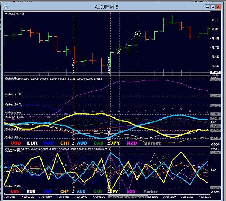The height and width of the screenshot is (201, 226).
Task: Click the GBP label in strength panel
Action: coord(49,143)
